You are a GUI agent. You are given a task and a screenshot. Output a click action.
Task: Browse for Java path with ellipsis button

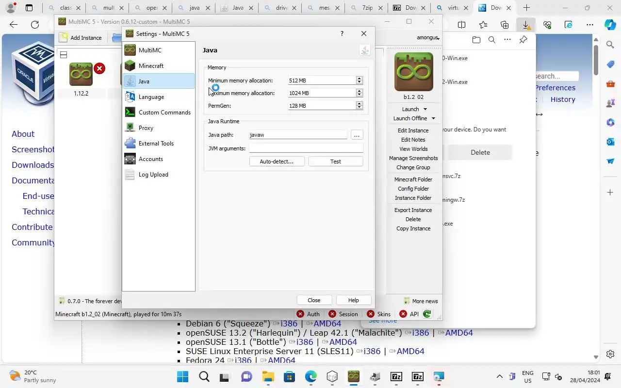point(357,135)
